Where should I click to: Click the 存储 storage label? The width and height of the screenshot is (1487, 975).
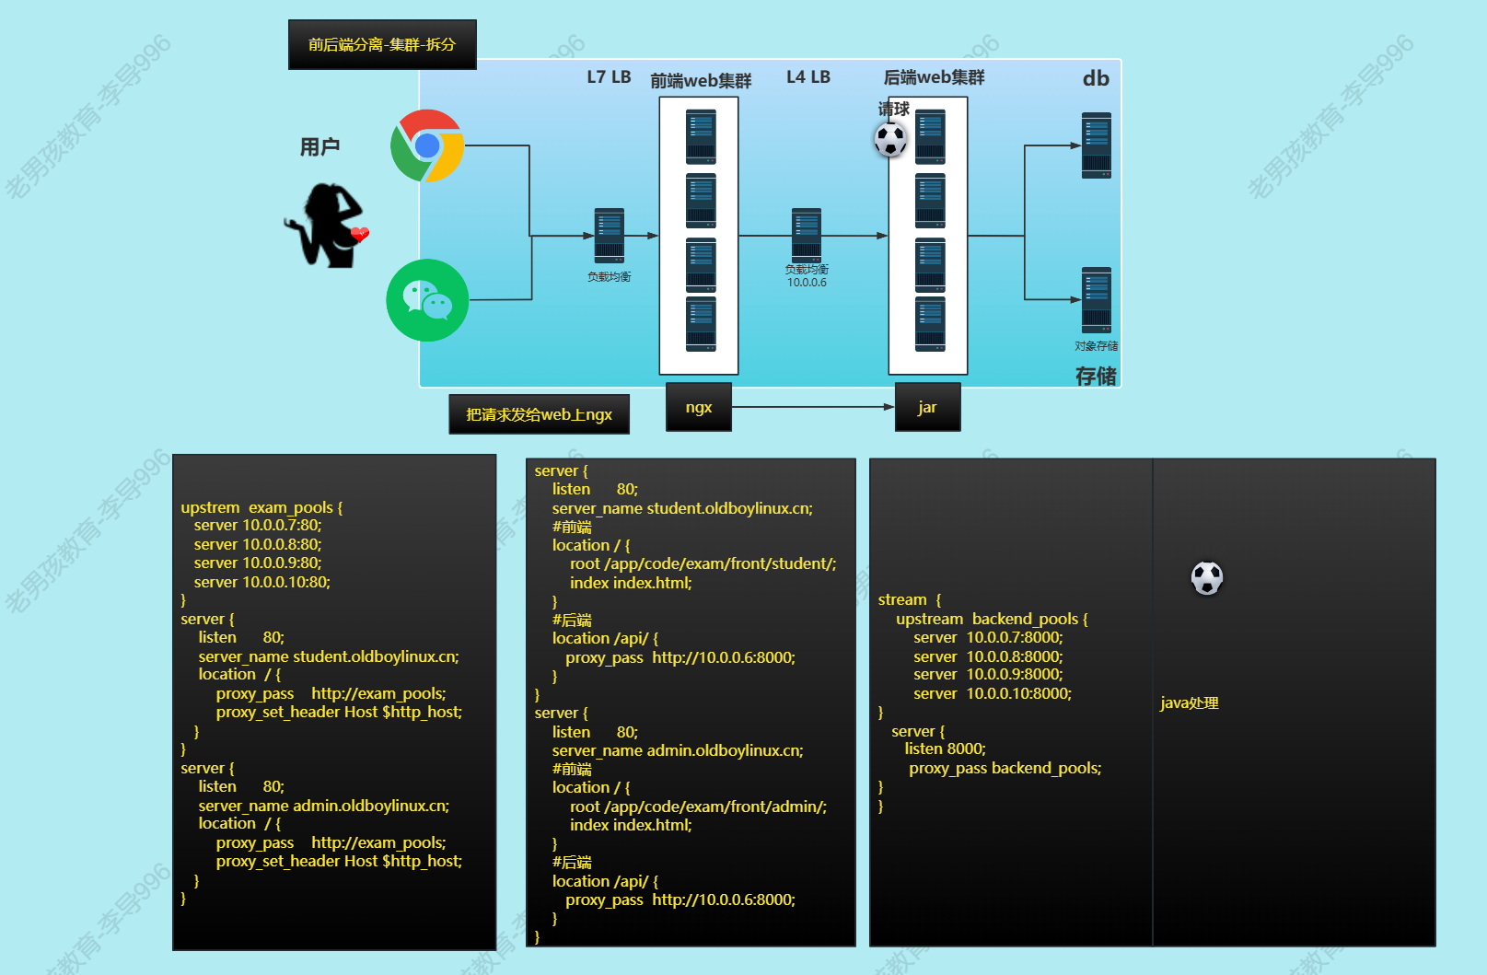click(x=1095, y=376)
